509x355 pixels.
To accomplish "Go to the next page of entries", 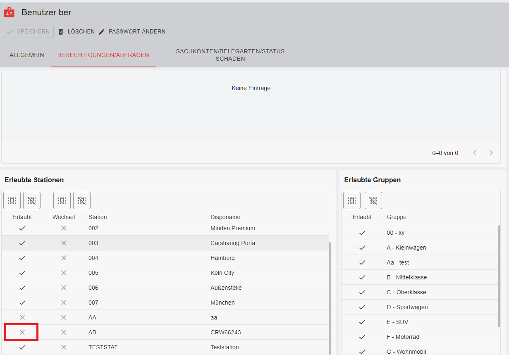I will 491,153.
